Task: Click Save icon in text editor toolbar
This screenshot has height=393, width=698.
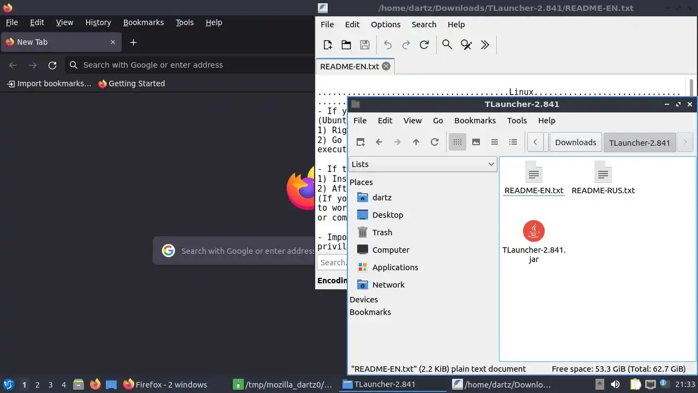Action: [x=365, y=45]
